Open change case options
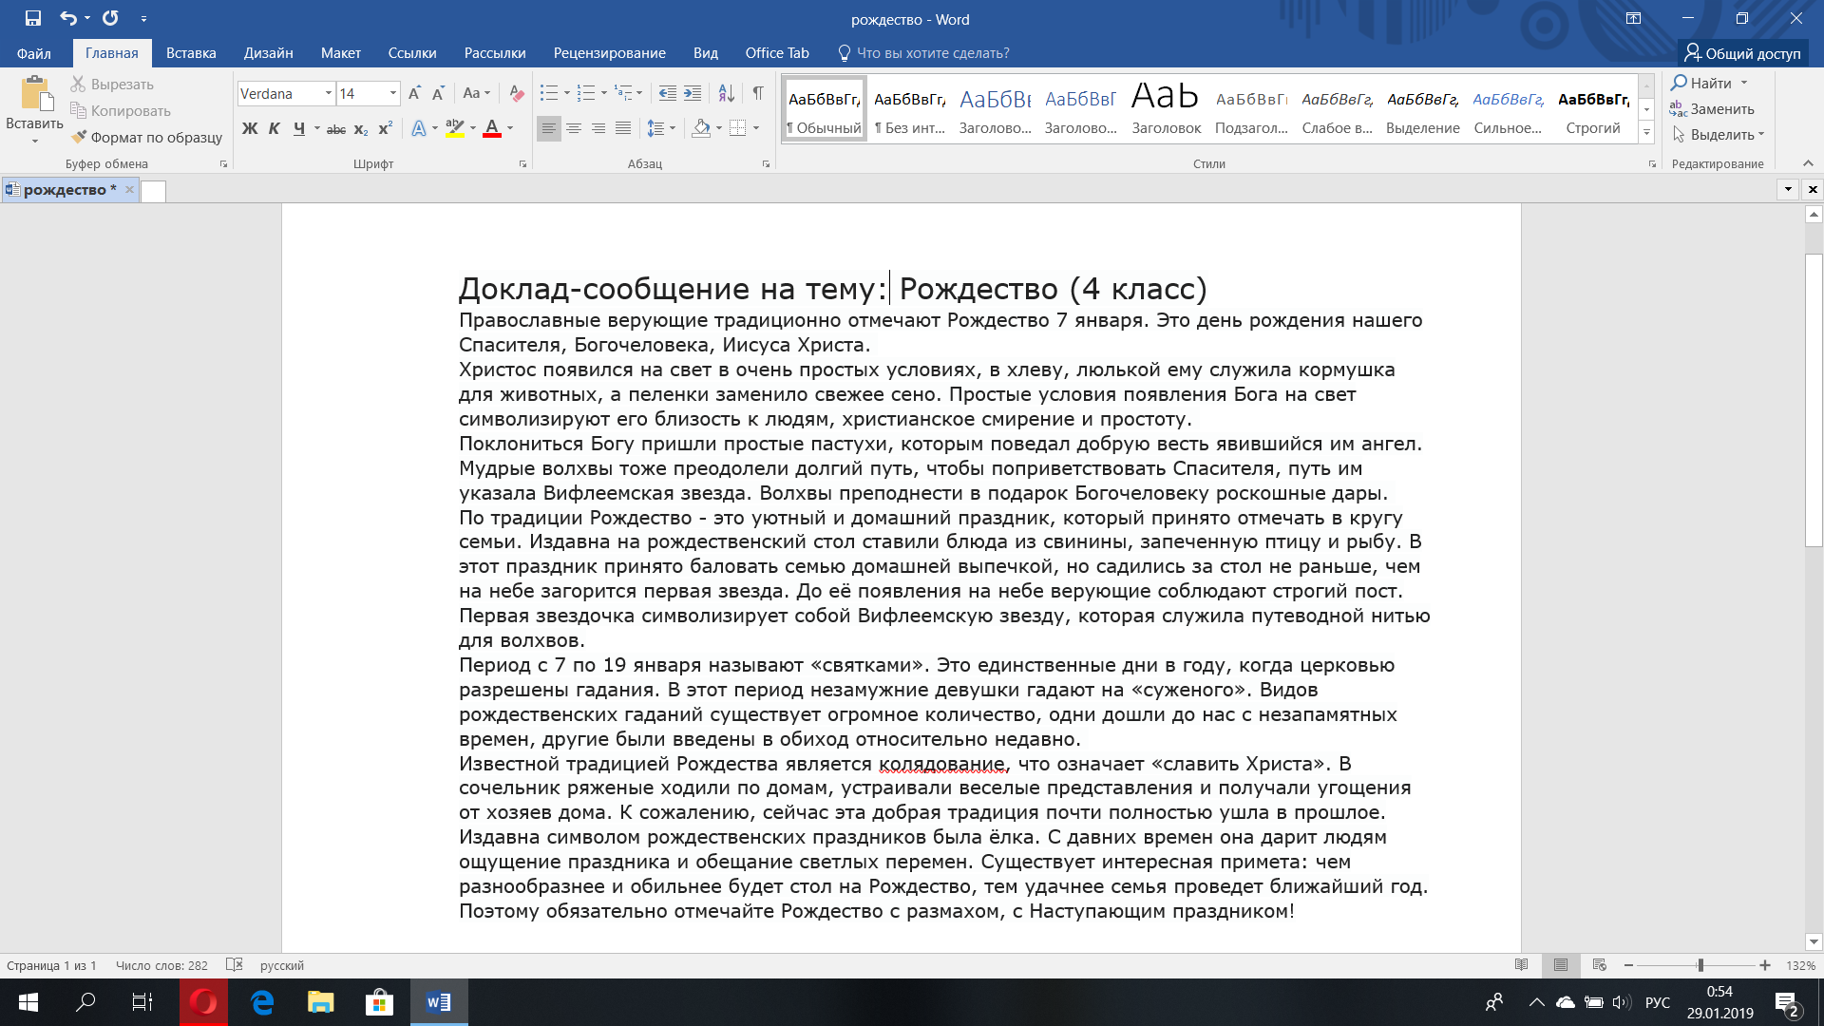 click(x=476, y=94)
